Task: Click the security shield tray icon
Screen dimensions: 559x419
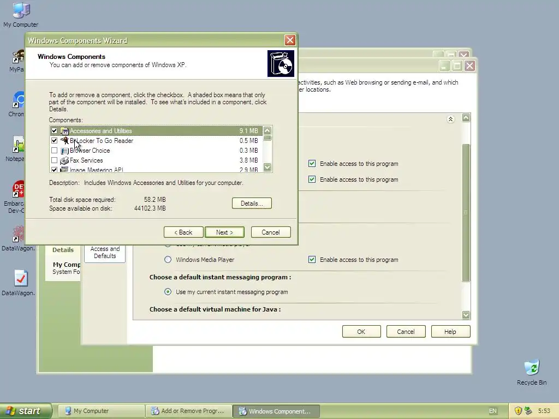Action: [518, 411]
